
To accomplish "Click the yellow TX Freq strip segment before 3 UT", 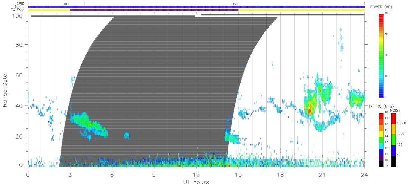I will point(49,10).
